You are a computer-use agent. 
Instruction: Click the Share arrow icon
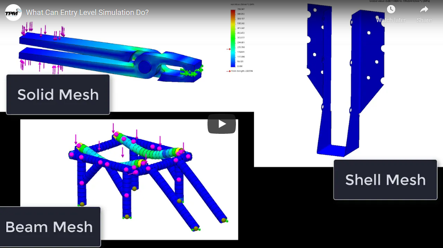coord(424,9)
